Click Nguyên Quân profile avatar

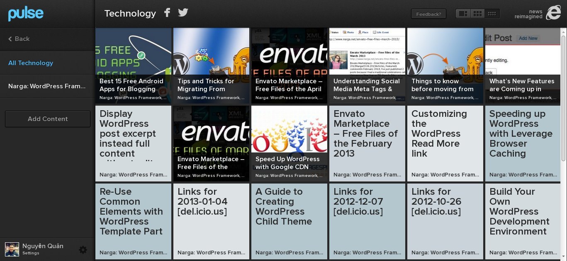[x=12, y=249]
